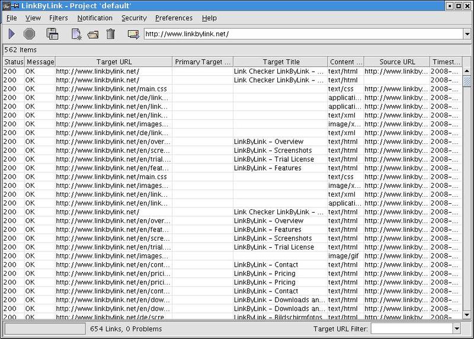This screenshot has height=339, width=474.
Task: Start link check with the play icon
Action: pyautogui.click(x=11, y=34)
